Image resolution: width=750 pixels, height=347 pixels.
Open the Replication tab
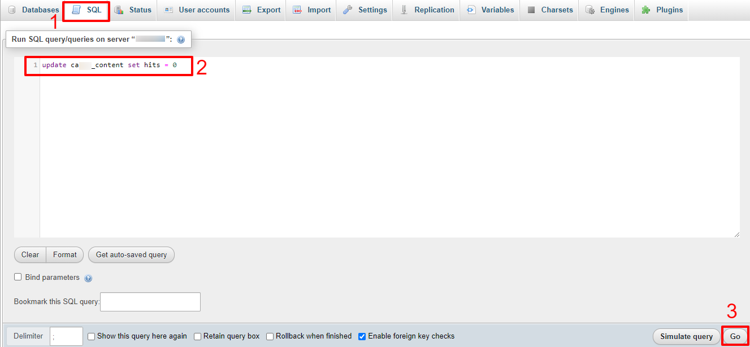[x=427, y=10]
